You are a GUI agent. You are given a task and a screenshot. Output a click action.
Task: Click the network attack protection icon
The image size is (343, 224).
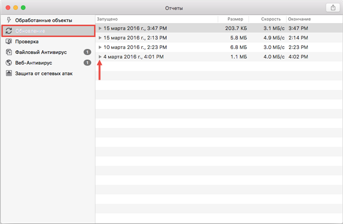pos(9,73)
